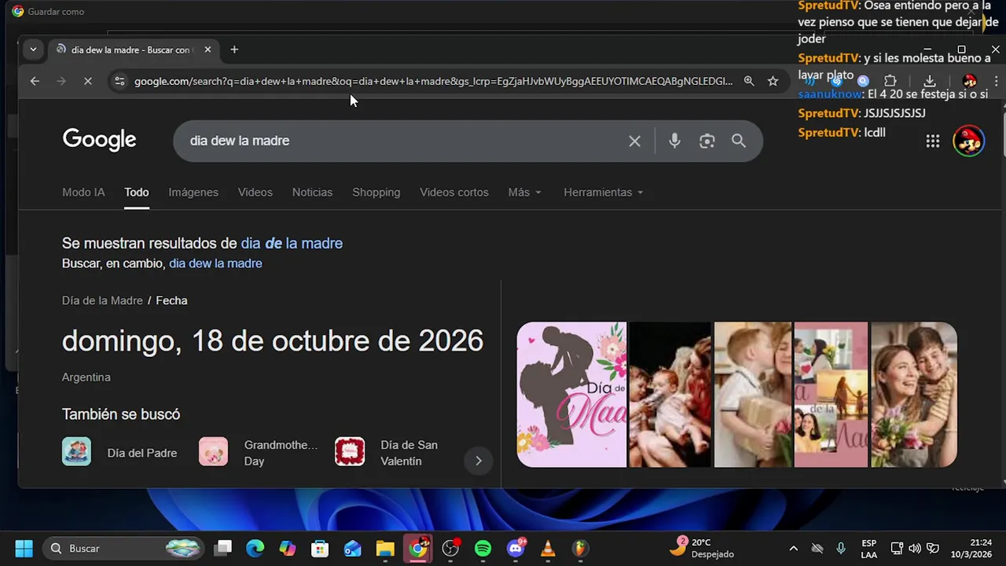Viewport: 1006px width, 566px height.
Task: Expand the Más search filter menu
Action: (x=524, y=192)
